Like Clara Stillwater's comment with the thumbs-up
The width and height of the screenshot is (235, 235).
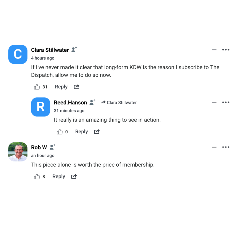(x=37, y=87)
